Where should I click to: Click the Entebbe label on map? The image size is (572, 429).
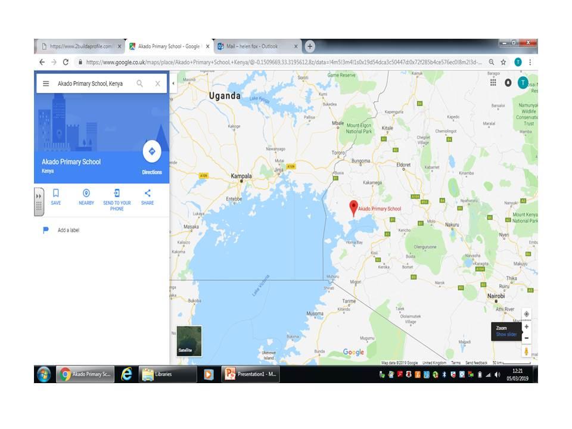pyautogui.click(x=234, y=199)
